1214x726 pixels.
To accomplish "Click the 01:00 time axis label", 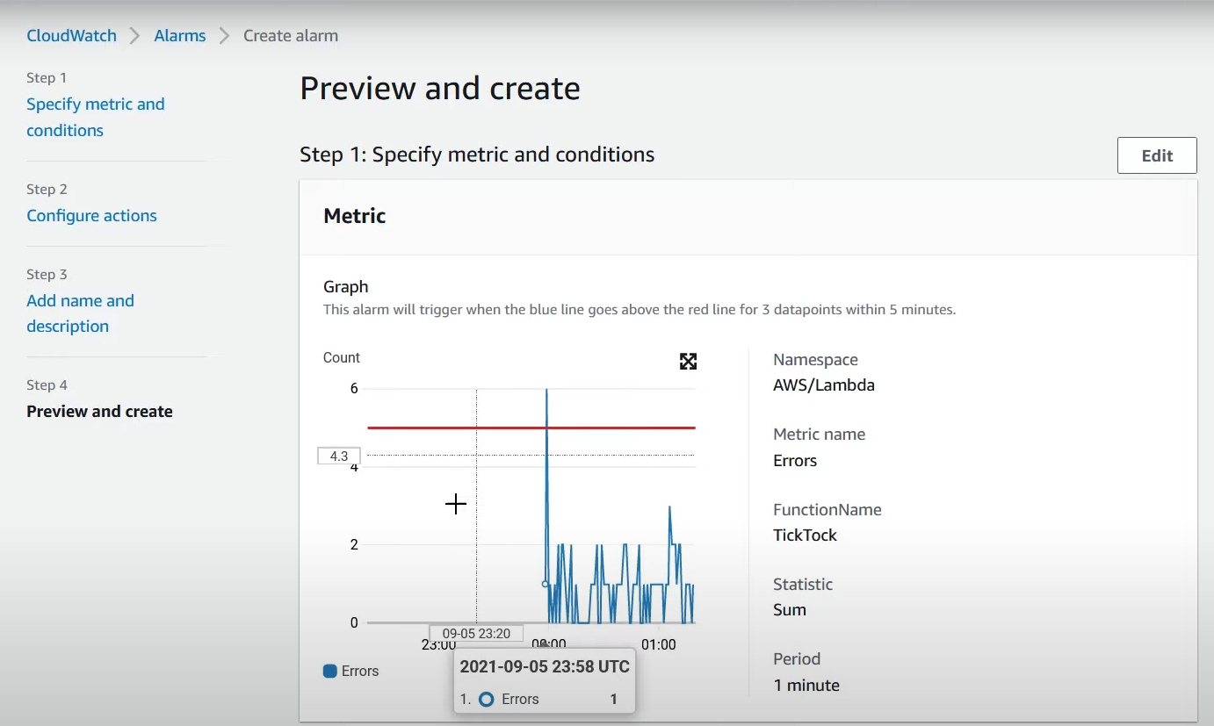I will click(x=659, y=644).
